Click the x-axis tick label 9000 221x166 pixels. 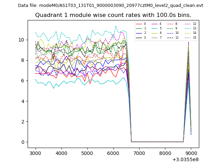click(191, 153)
